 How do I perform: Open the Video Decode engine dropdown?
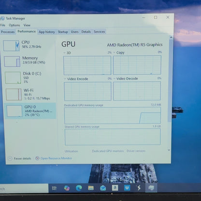[115, 79]
